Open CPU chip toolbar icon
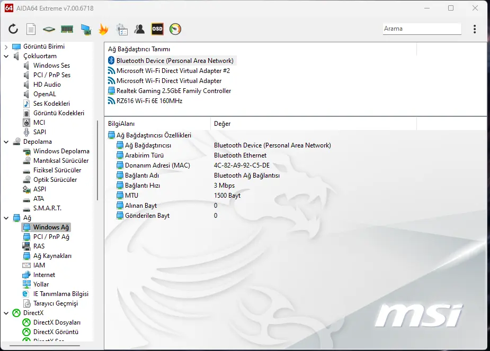490x351 pixels. 49,29
